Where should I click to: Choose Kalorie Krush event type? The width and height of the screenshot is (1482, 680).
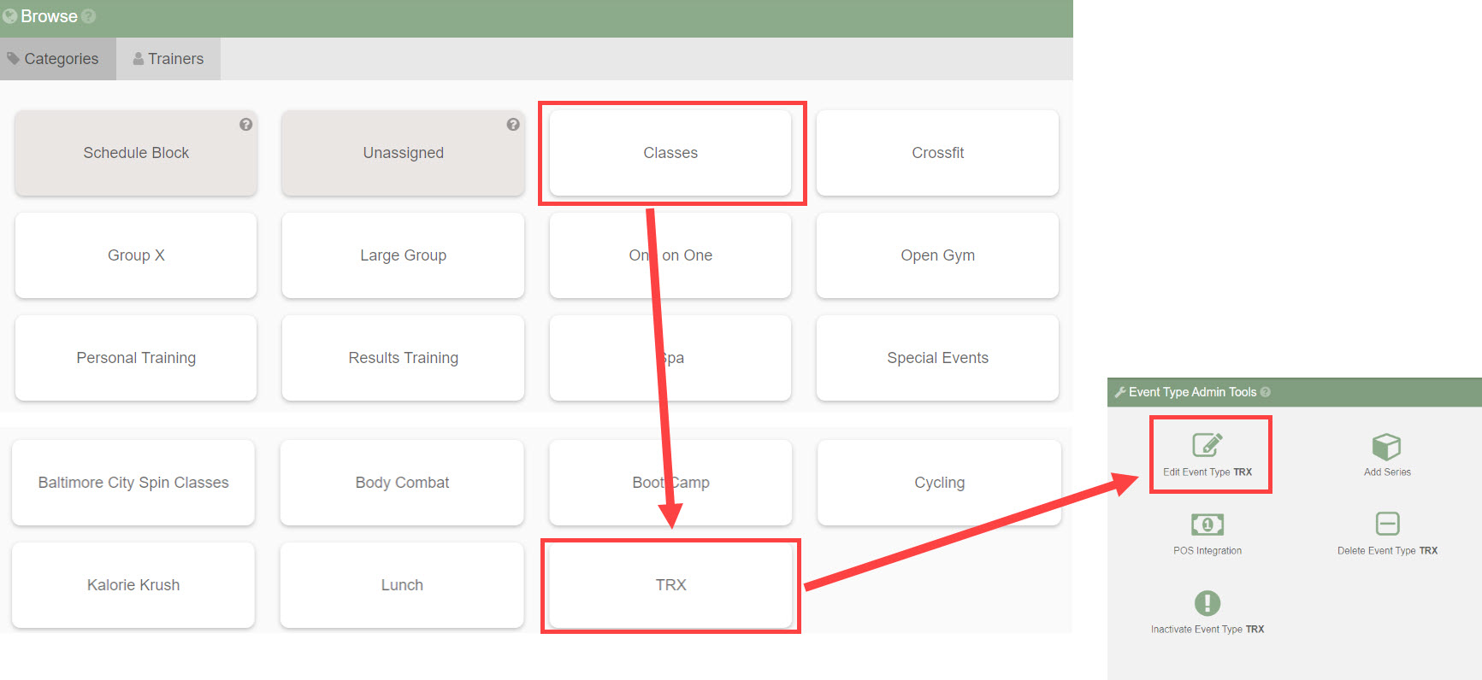click(133, 585)
